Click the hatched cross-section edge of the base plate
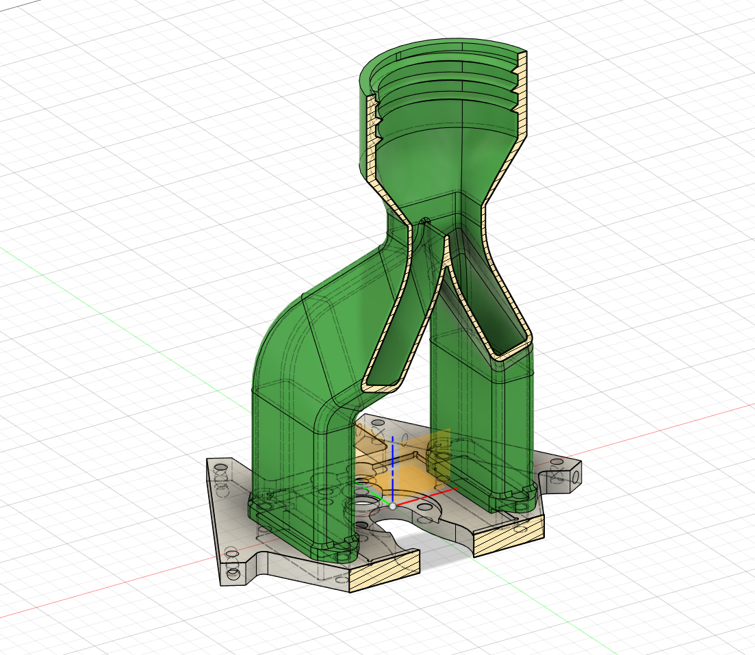Screen dimensions: 755x655 (x=383, y=561)
